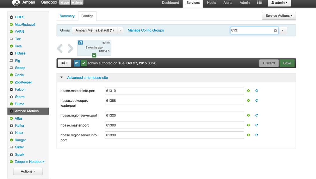
Task: Click the Save button
Action: point(287,63)
